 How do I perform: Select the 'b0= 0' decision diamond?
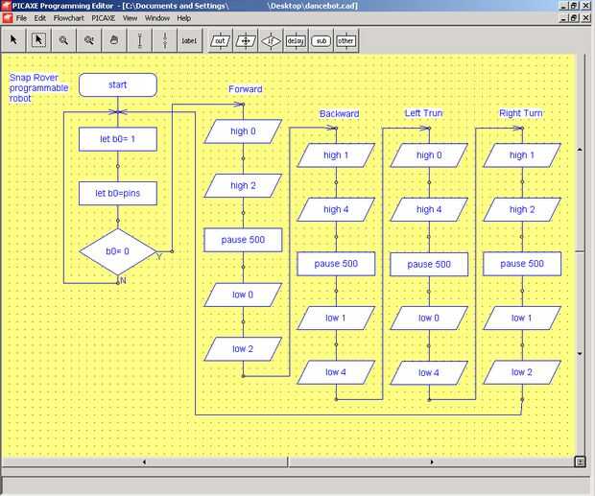pos(118,251)
